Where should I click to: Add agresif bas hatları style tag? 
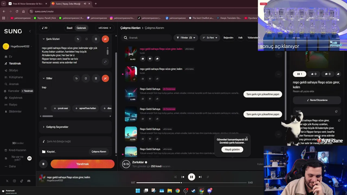coord(85,108)
